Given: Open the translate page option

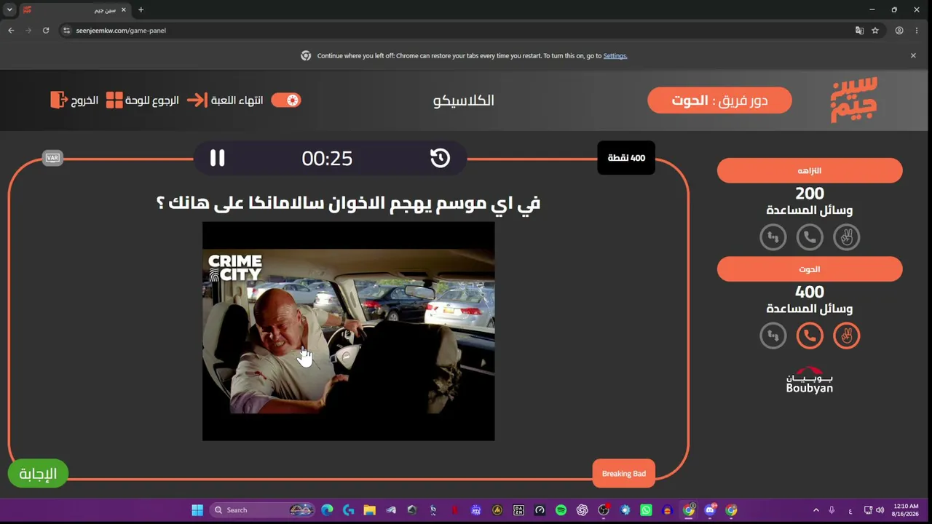Looking at the screenshot, I should coord(860,31).
